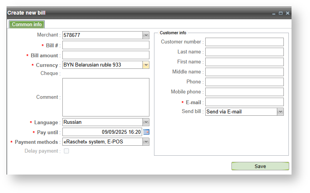The height and width of the screenshot is (193, 310).
Task: Click the Last name input box
Action: coord(244,52)
